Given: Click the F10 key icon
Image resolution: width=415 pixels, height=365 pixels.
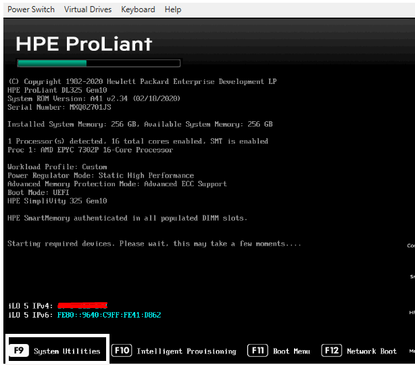Looking at the screenshot, I should pyautogui.click(x=122, y=351).
